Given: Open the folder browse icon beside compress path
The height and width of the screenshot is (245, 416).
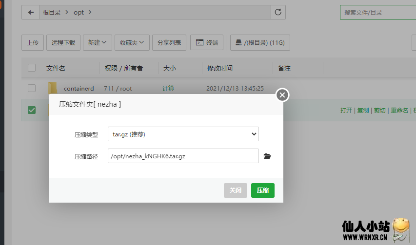Looking at the screenshot, I should pyautogui.click(x=267, y=156).
